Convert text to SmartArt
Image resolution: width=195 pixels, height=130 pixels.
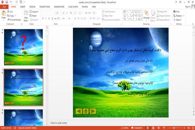tap(111, 20)
